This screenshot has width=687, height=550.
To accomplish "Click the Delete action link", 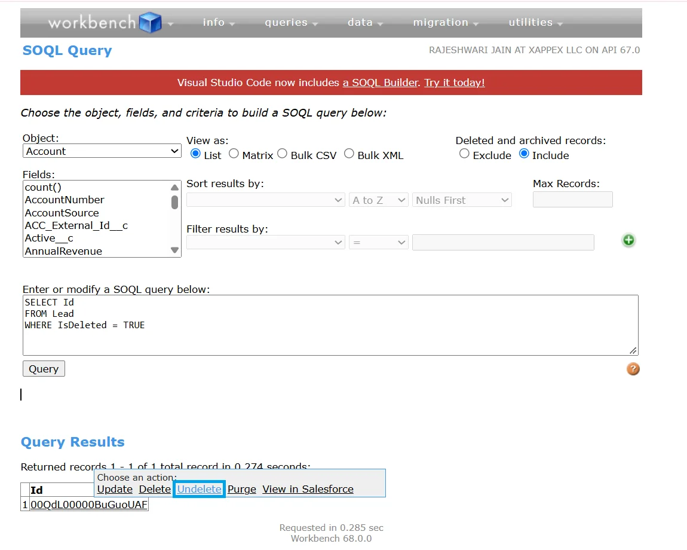I will click(155, 489).
